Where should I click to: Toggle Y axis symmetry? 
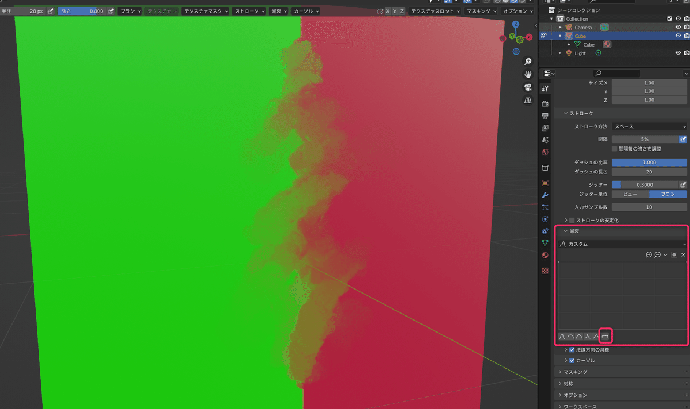click(394, 11)
